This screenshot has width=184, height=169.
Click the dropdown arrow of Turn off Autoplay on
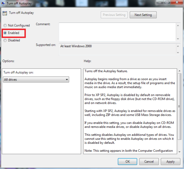[67, 80]
